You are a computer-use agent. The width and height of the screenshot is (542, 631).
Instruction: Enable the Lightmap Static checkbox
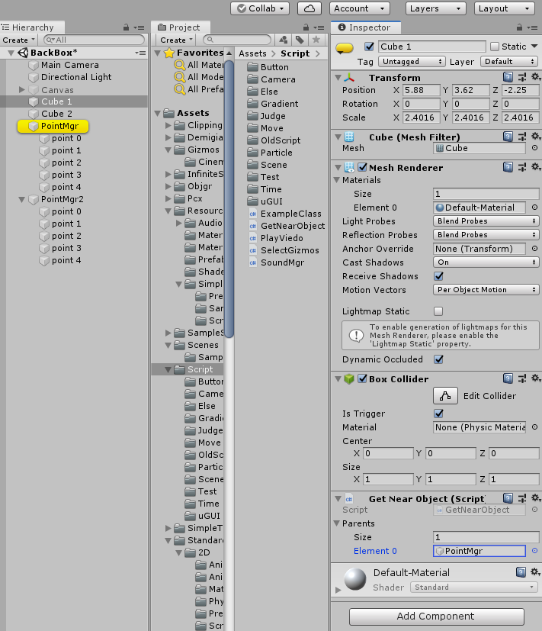(438, 311)
